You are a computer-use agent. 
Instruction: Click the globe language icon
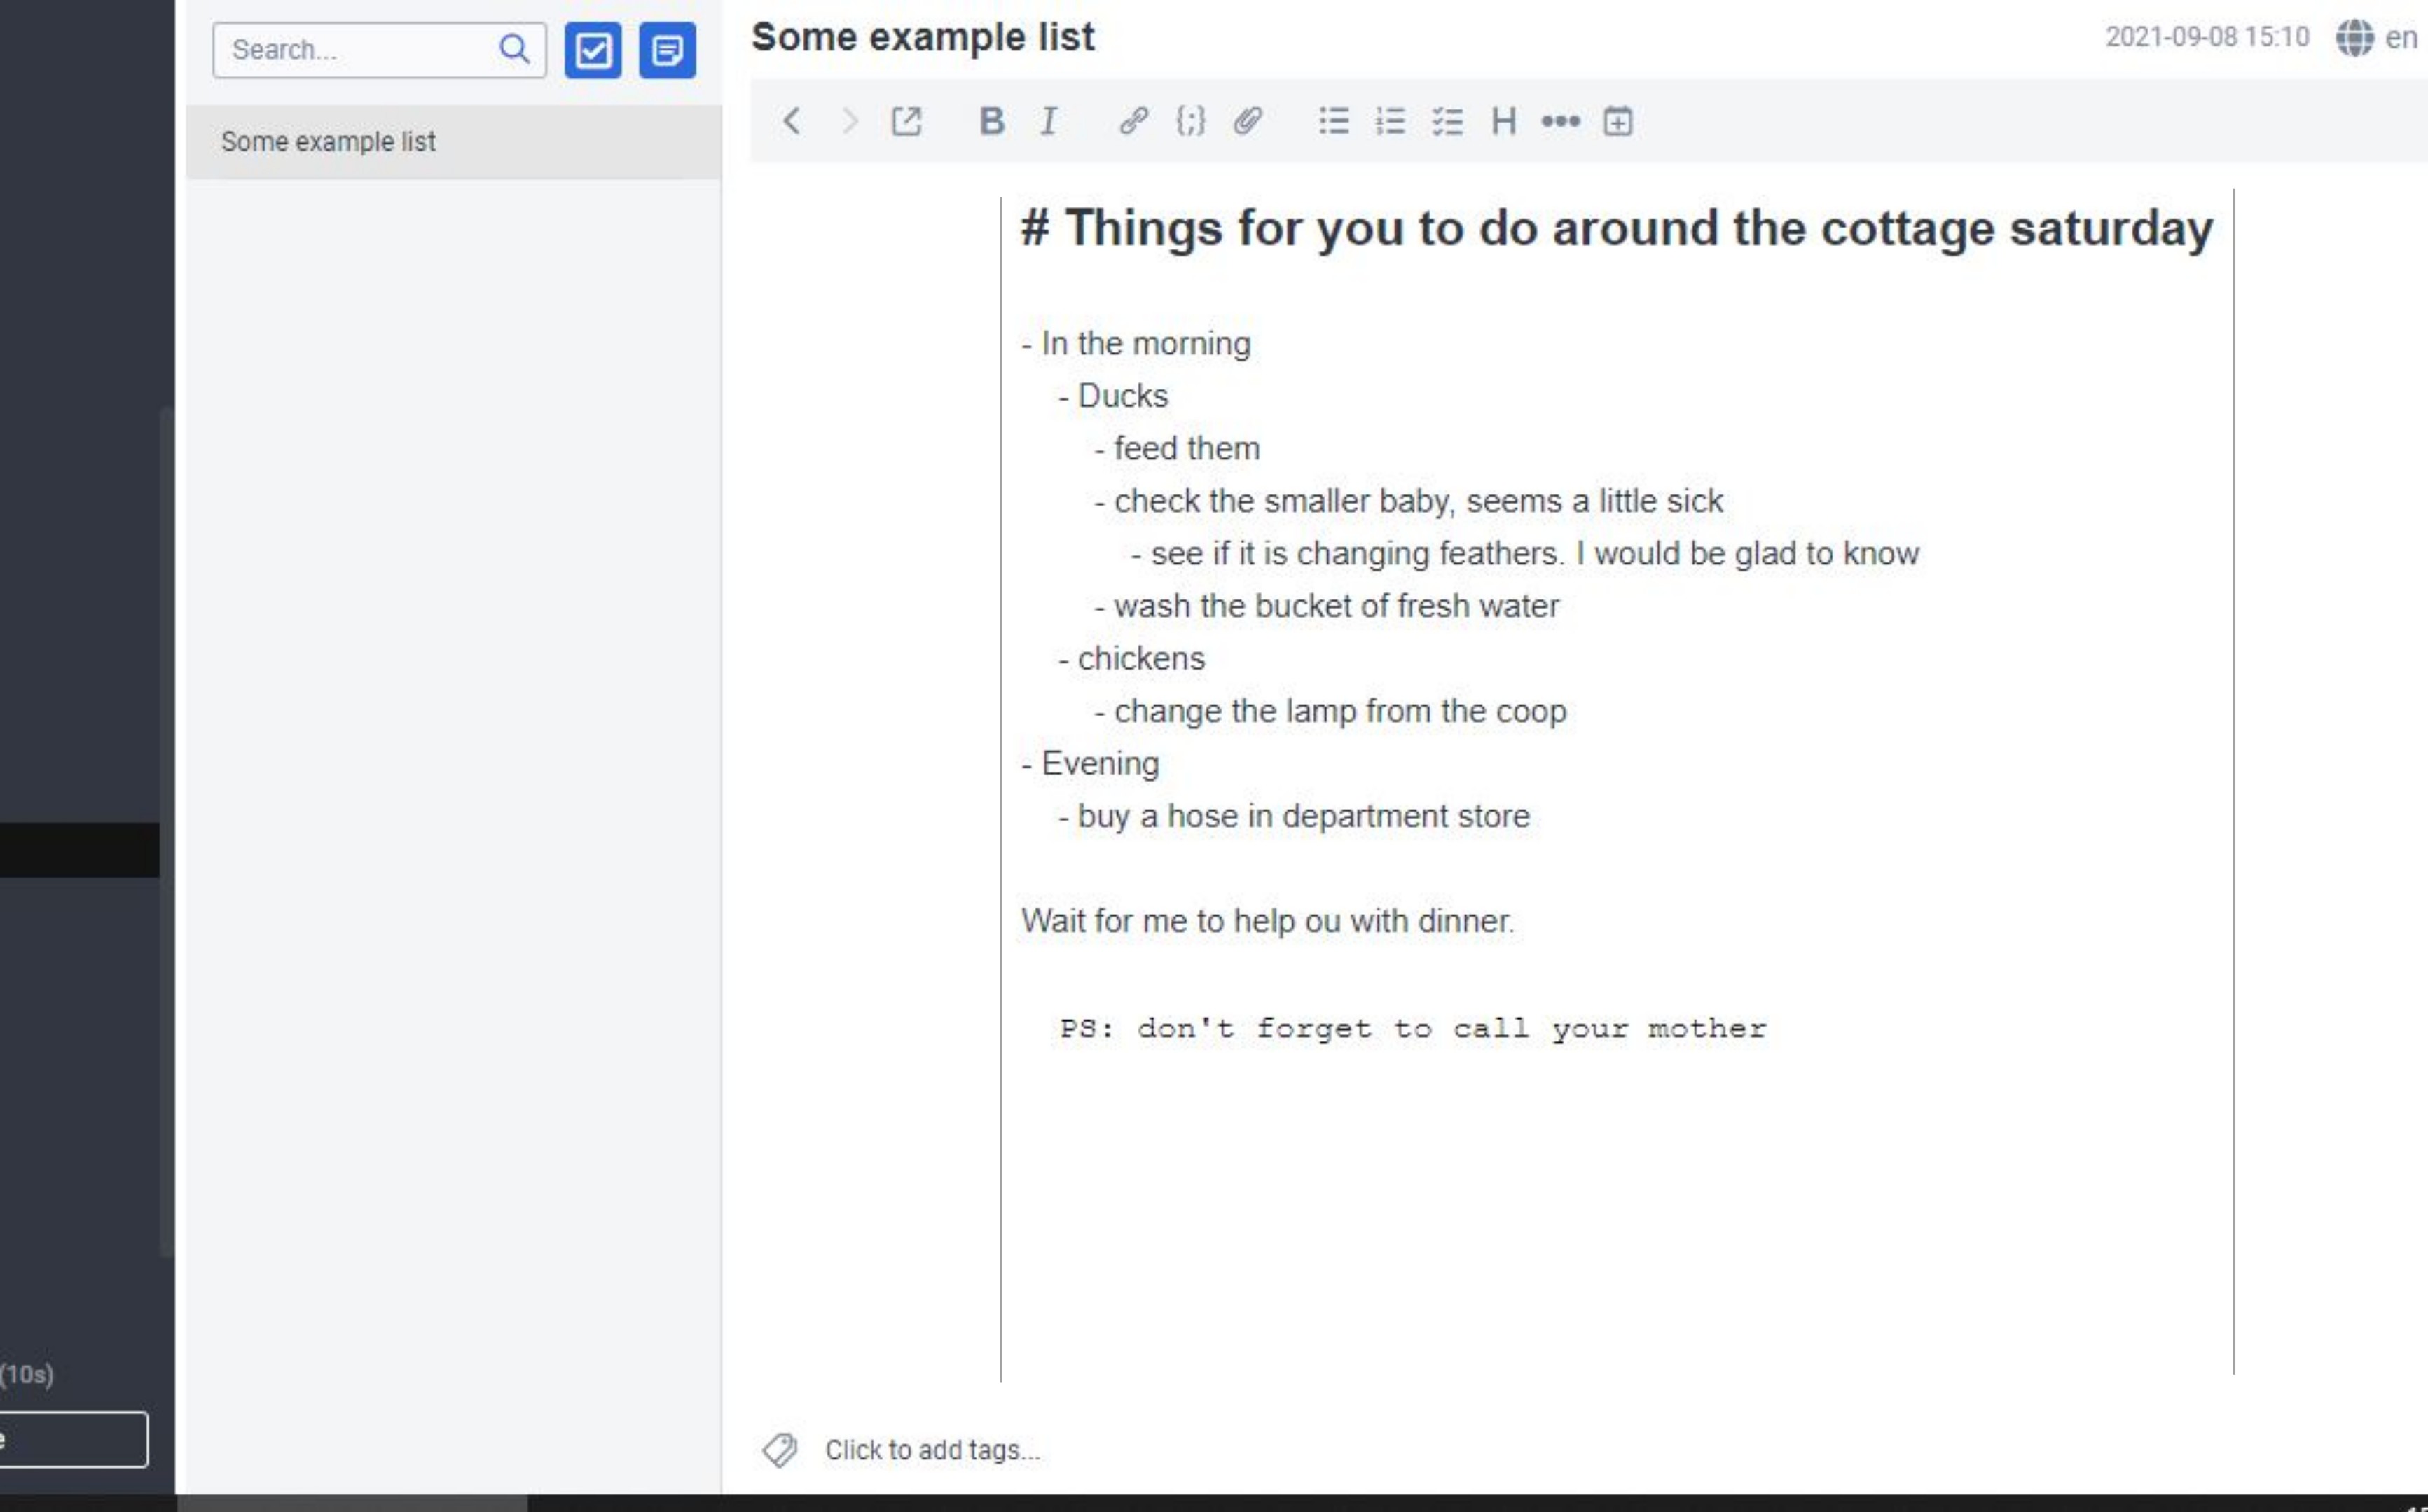coord(2354,38)
